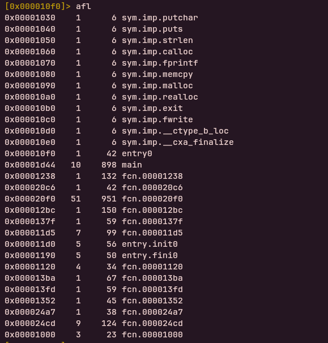Click the entry0 function name
Viewport: 328px width, 343px height.
[x=137, y=154]
